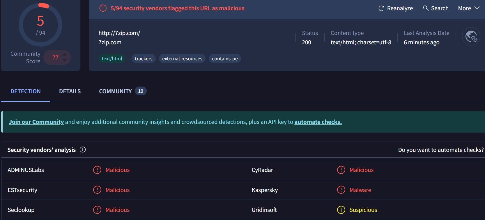The width and height of the screenshot is (485, 220).
Task: Click the Kaspersky vendor name
Action: click(x=265, y=190)
